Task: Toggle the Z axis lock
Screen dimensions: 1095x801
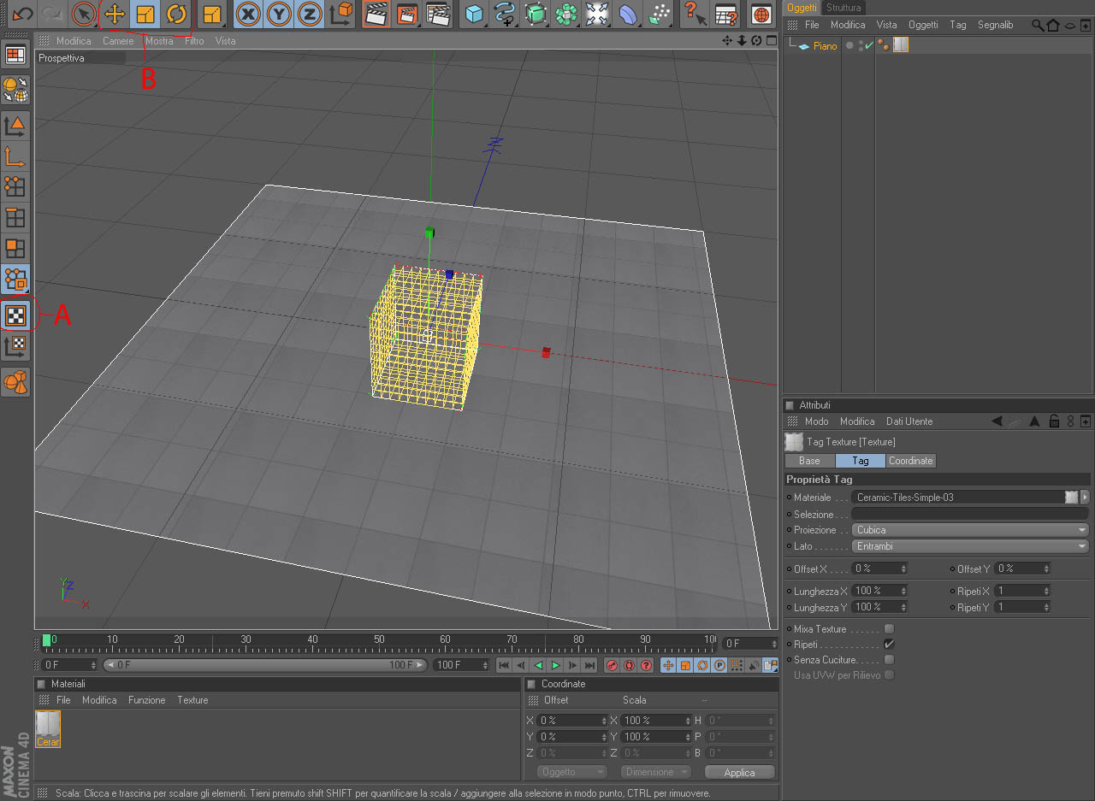Action: 310,14
